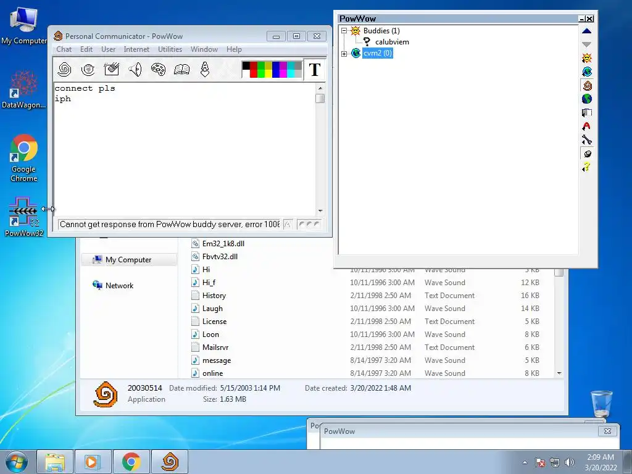
Task: Click the megaphone sound icon
Action: tap(135, 69)
